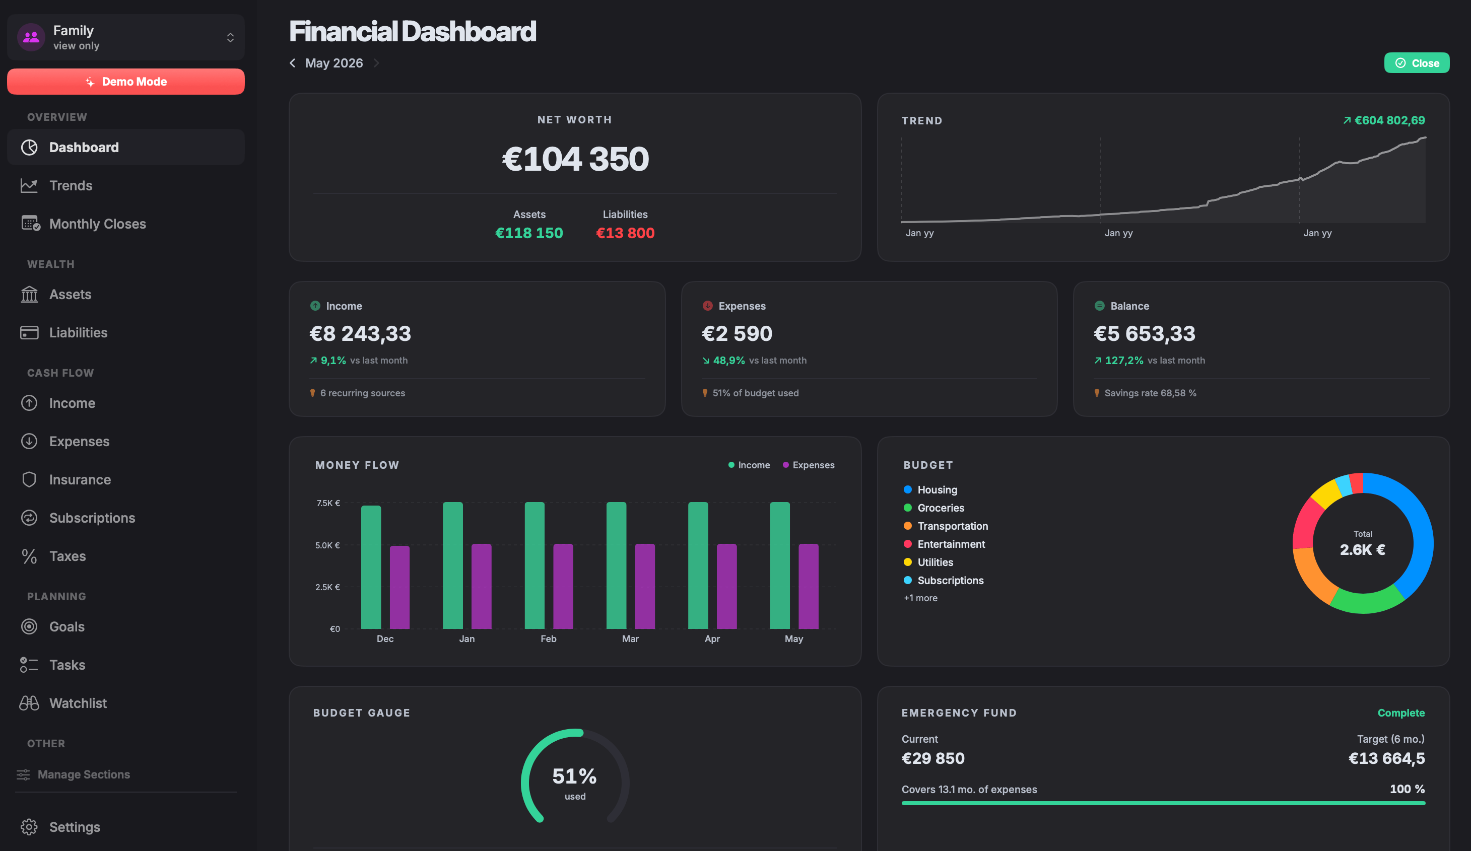Click the Income up-arrow sidebar icon

(x=29, y=403)
